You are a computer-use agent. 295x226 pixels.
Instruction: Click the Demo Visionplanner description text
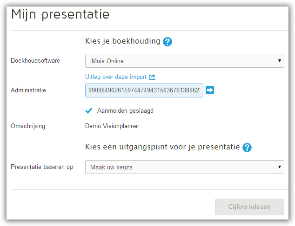(112, 126)
